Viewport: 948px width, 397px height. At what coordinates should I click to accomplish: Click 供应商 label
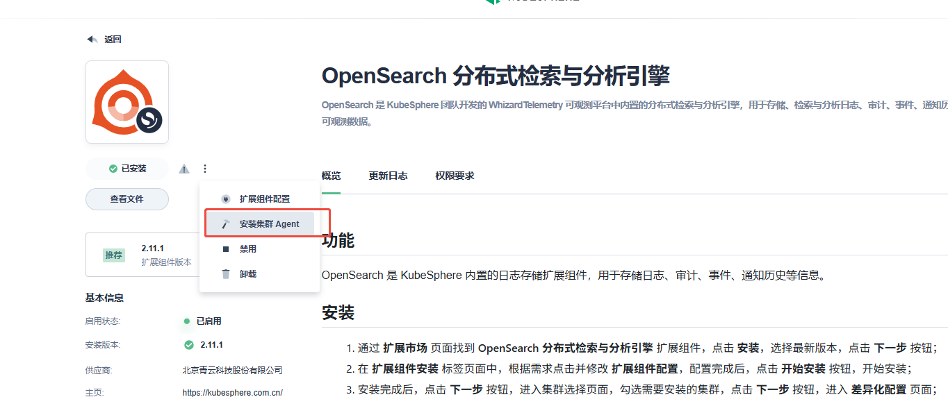(99, 370)
